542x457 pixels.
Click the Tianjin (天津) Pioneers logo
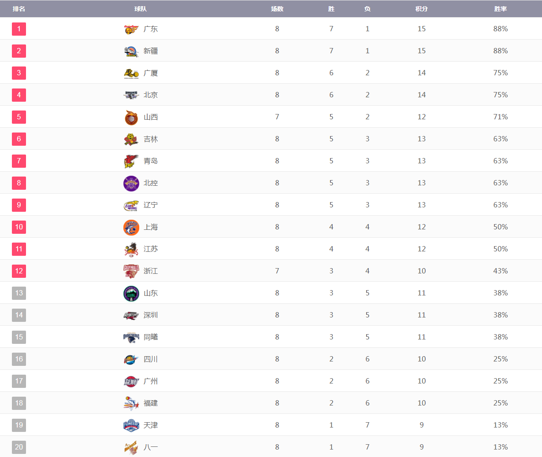point(131,426)
